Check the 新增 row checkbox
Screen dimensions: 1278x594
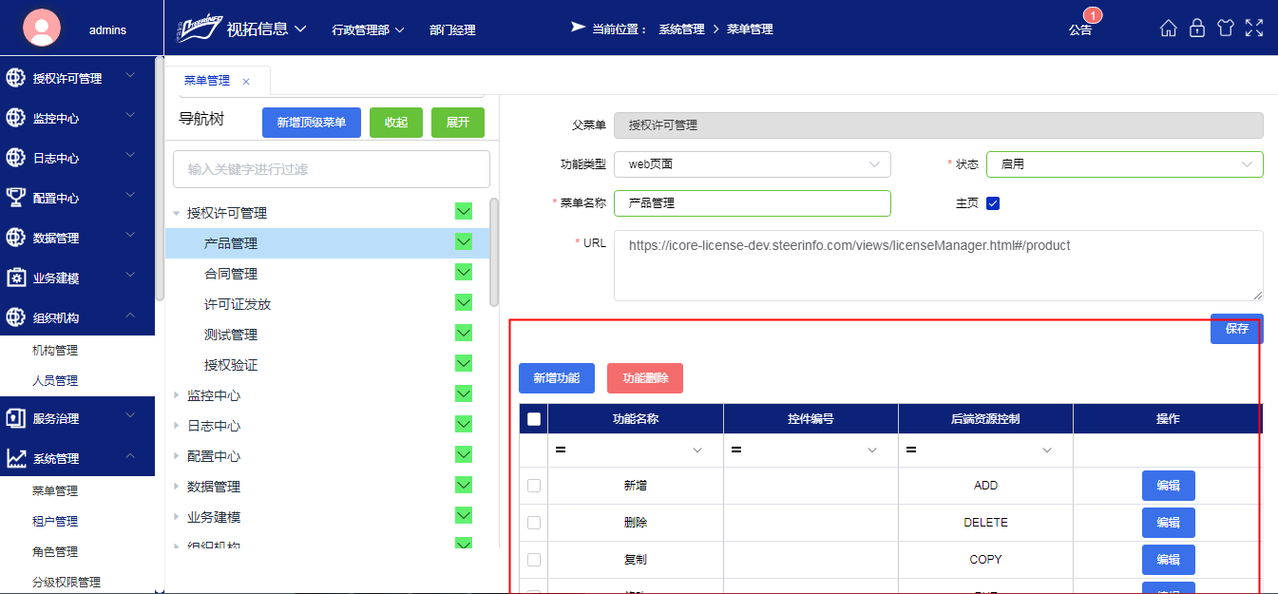pyautogui.click(x=534, y=486)
